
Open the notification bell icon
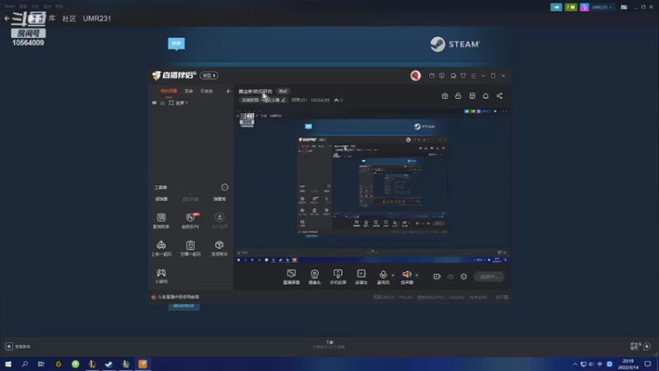[x=485, y=96]
